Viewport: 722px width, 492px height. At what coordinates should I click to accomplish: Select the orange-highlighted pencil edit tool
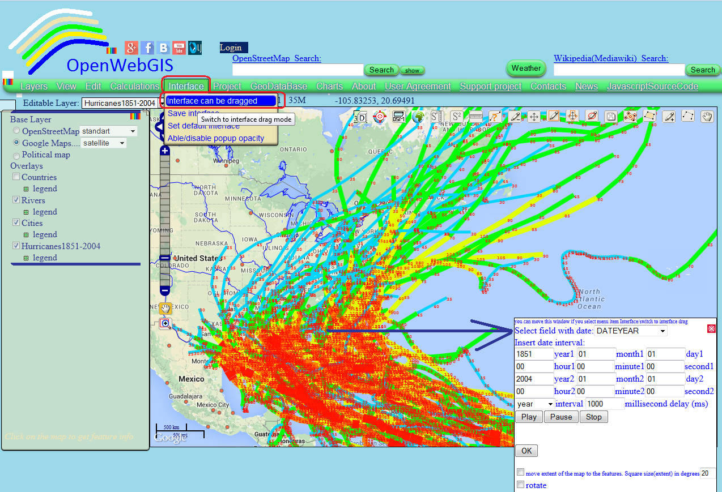coord(553,117)
